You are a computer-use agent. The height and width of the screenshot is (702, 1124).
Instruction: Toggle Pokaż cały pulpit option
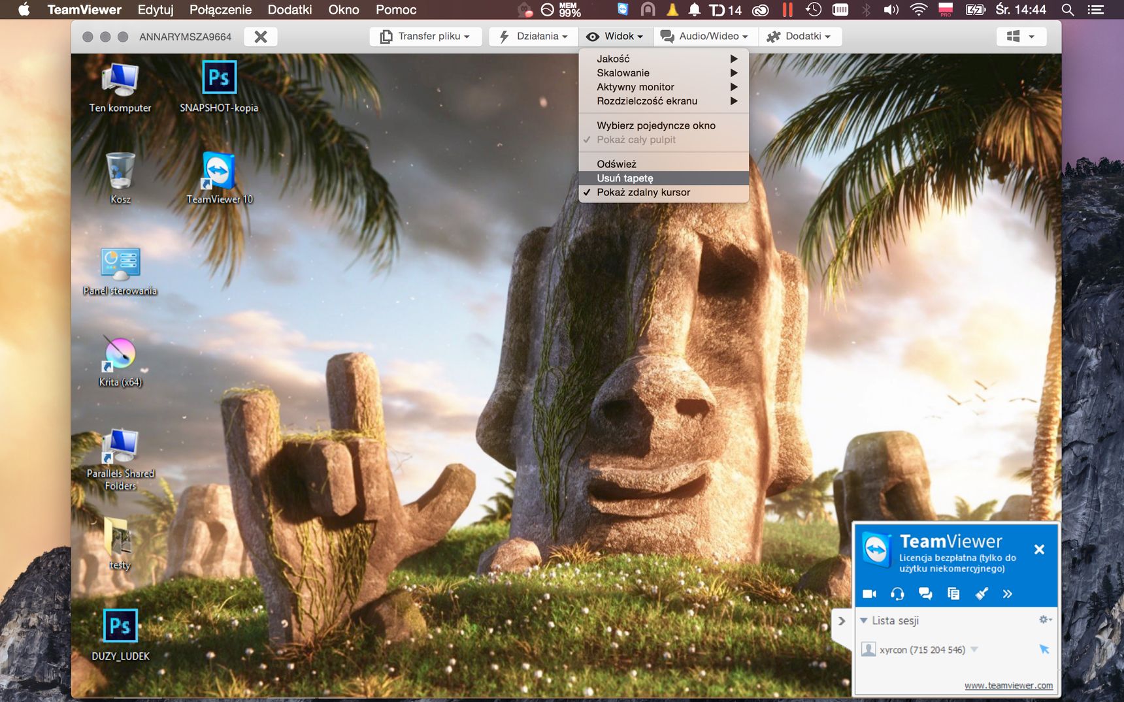click(663, 140)
